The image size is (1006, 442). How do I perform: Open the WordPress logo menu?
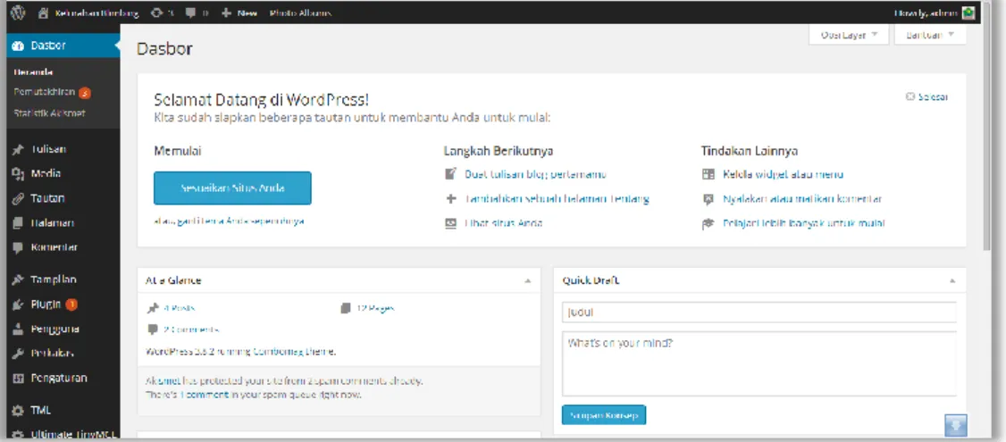click(18, 13)
